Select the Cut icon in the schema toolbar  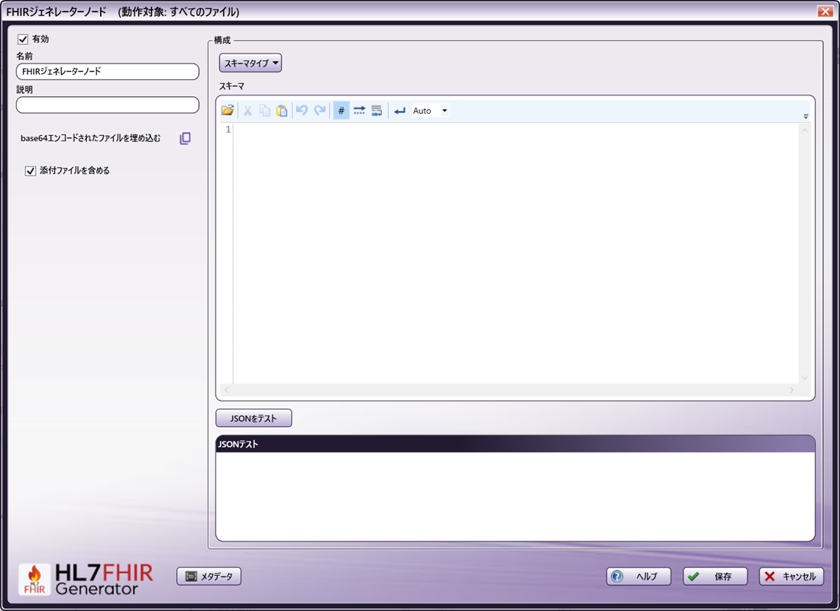pyautogui.click(x=247, y=110)
